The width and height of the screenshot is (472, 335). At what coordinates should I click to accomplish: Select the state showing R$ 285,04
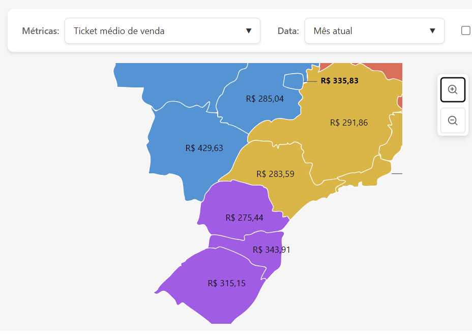264,99
